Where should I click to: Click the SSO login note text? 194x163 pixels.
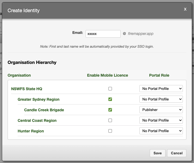click(x=97, y=47)
